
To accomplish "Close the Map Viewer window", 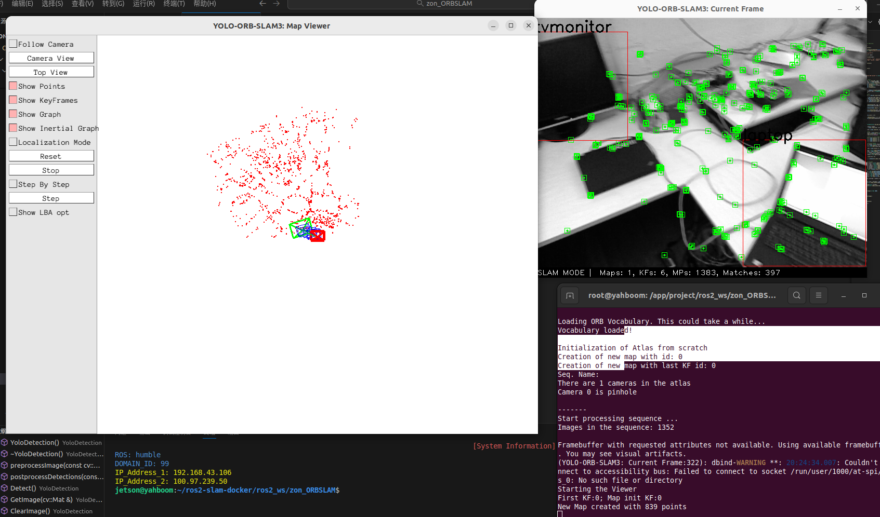I will tap(529, 25).
